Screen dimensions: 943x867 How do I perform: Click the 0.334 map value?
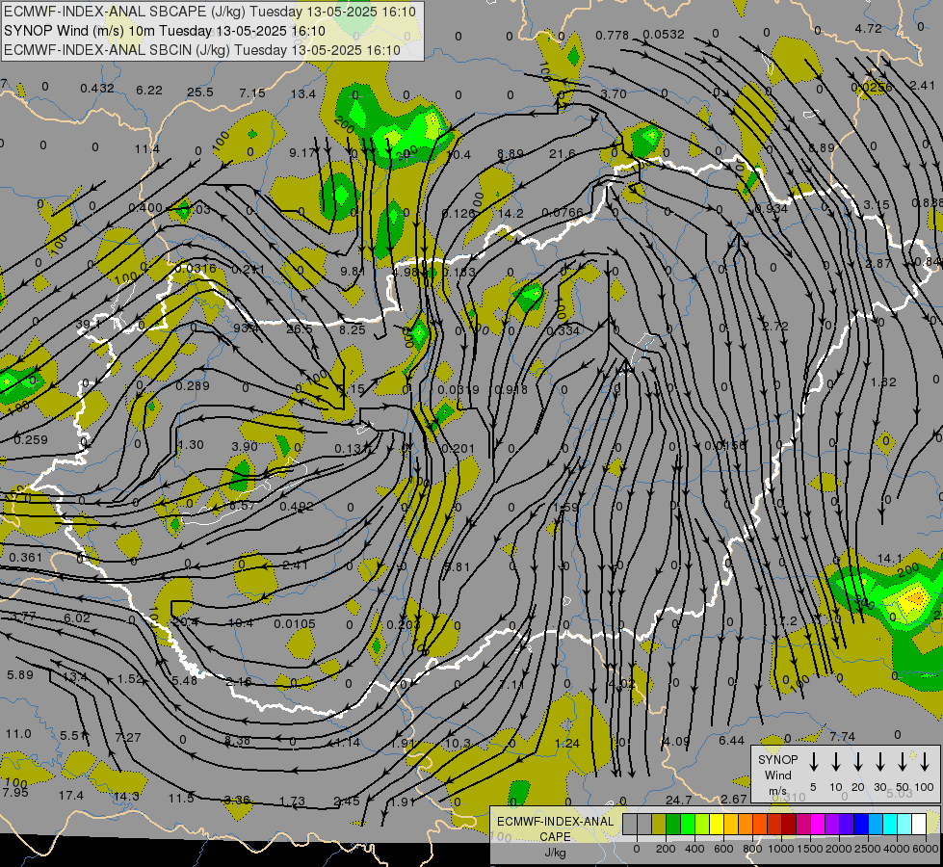click(x=563, y=330)
